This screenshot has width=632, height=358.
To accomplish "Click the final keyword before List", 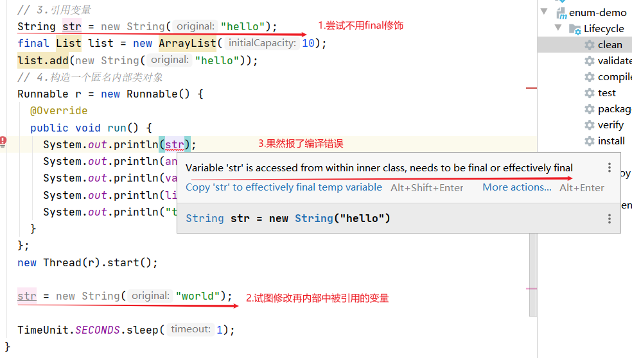I will pos(33,44).
